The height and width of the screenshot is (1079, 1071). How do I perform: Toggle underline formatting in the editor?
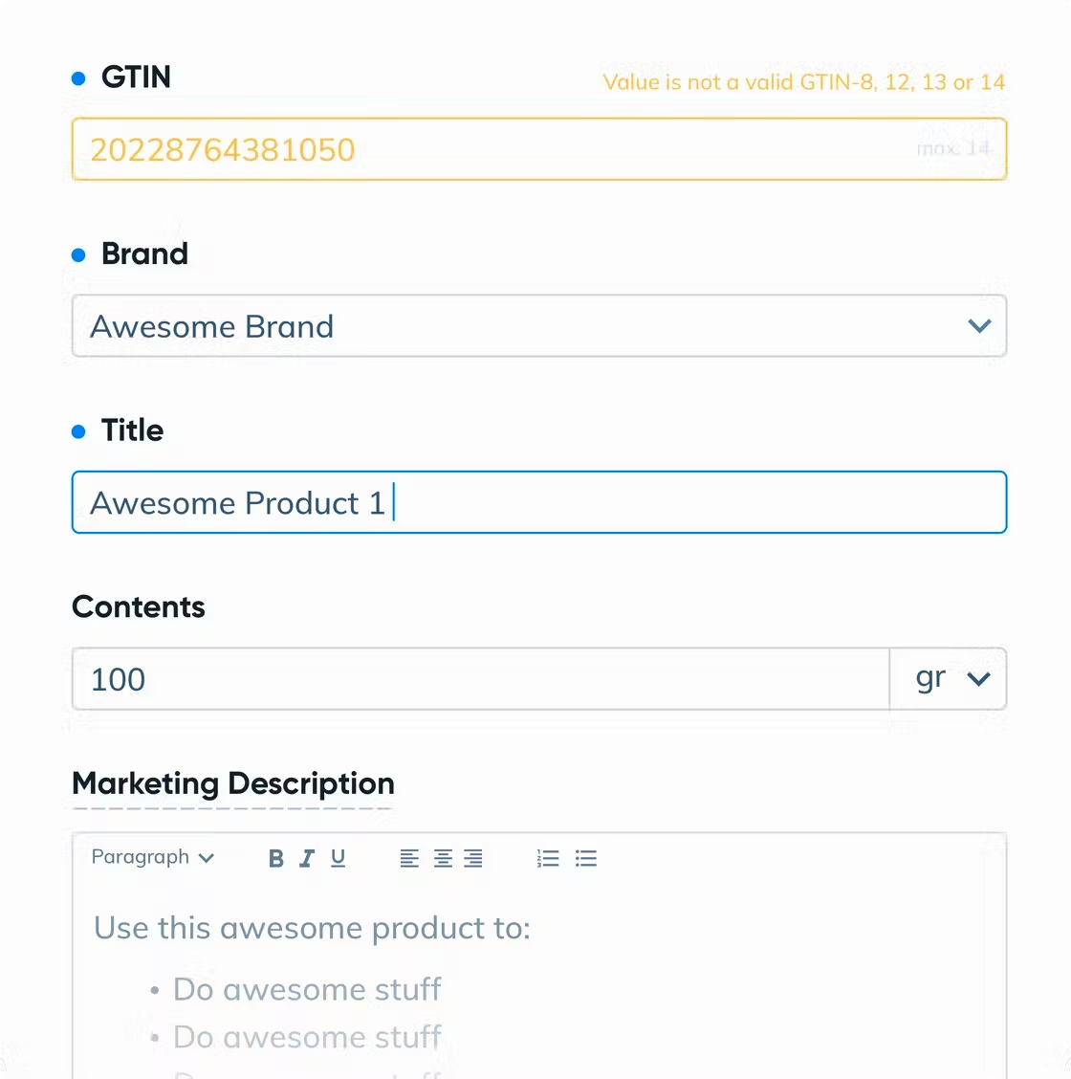coord(338,858)
